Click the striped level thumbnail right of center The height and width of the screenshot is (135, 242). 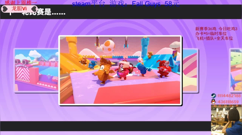(x=190, y=70)
